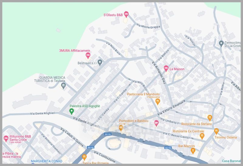
Task: Select the Ittiturismo B&B Santa Croce pin
Action: pos(6,139)
